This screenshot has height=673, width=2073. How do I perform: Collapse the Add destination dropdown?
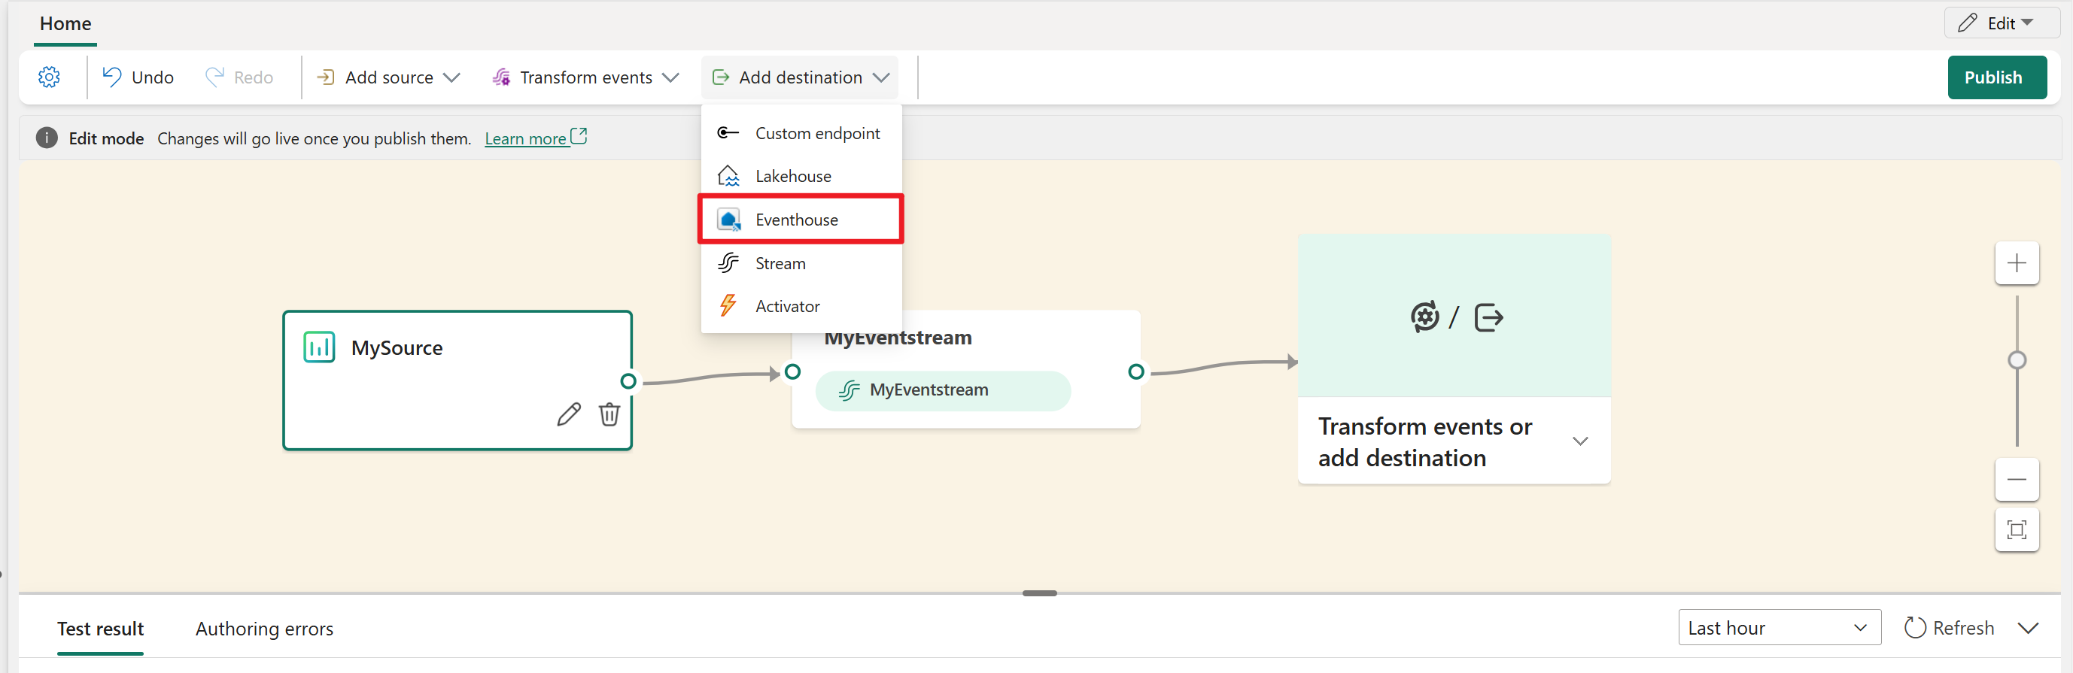(x=801, y=77)
